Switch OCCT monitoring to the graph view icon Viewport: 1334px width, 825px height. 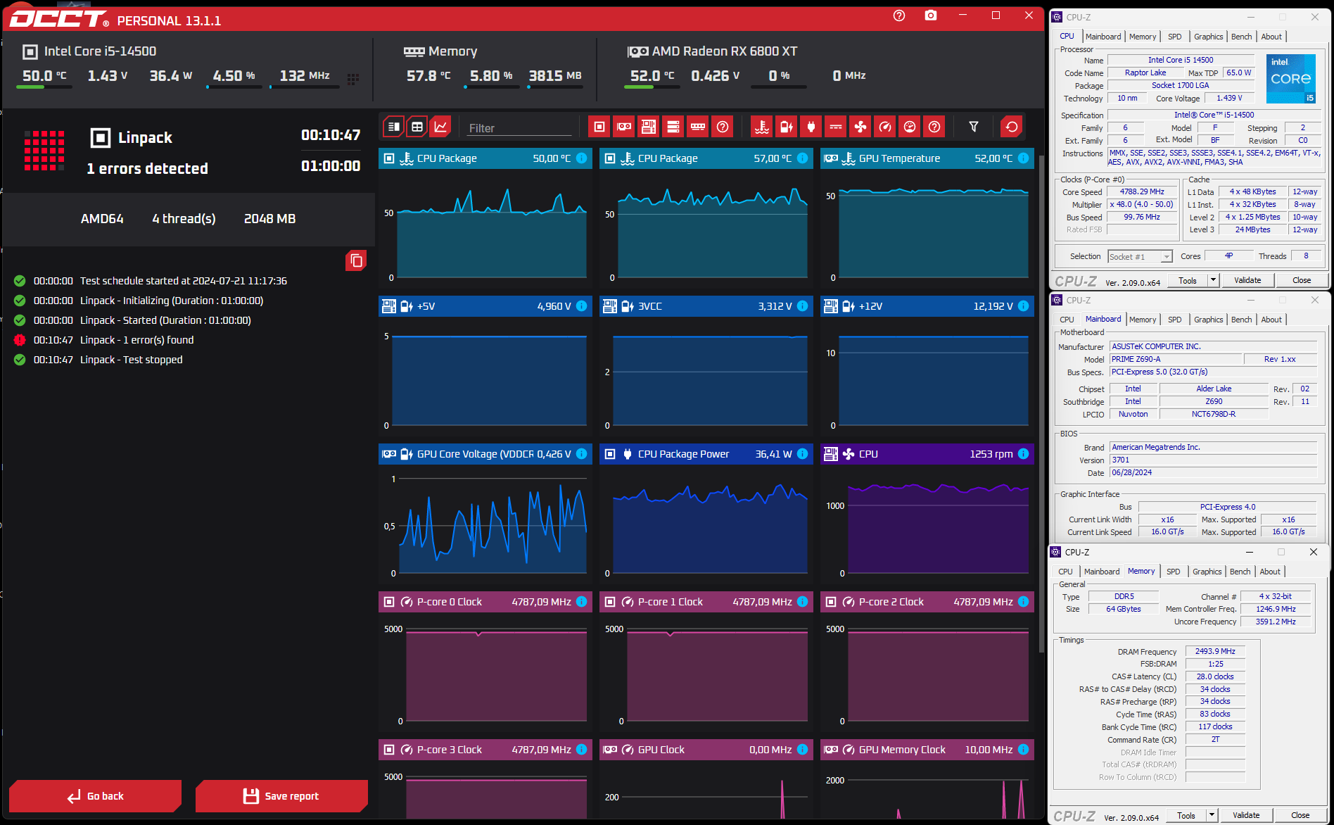[440, 127]
